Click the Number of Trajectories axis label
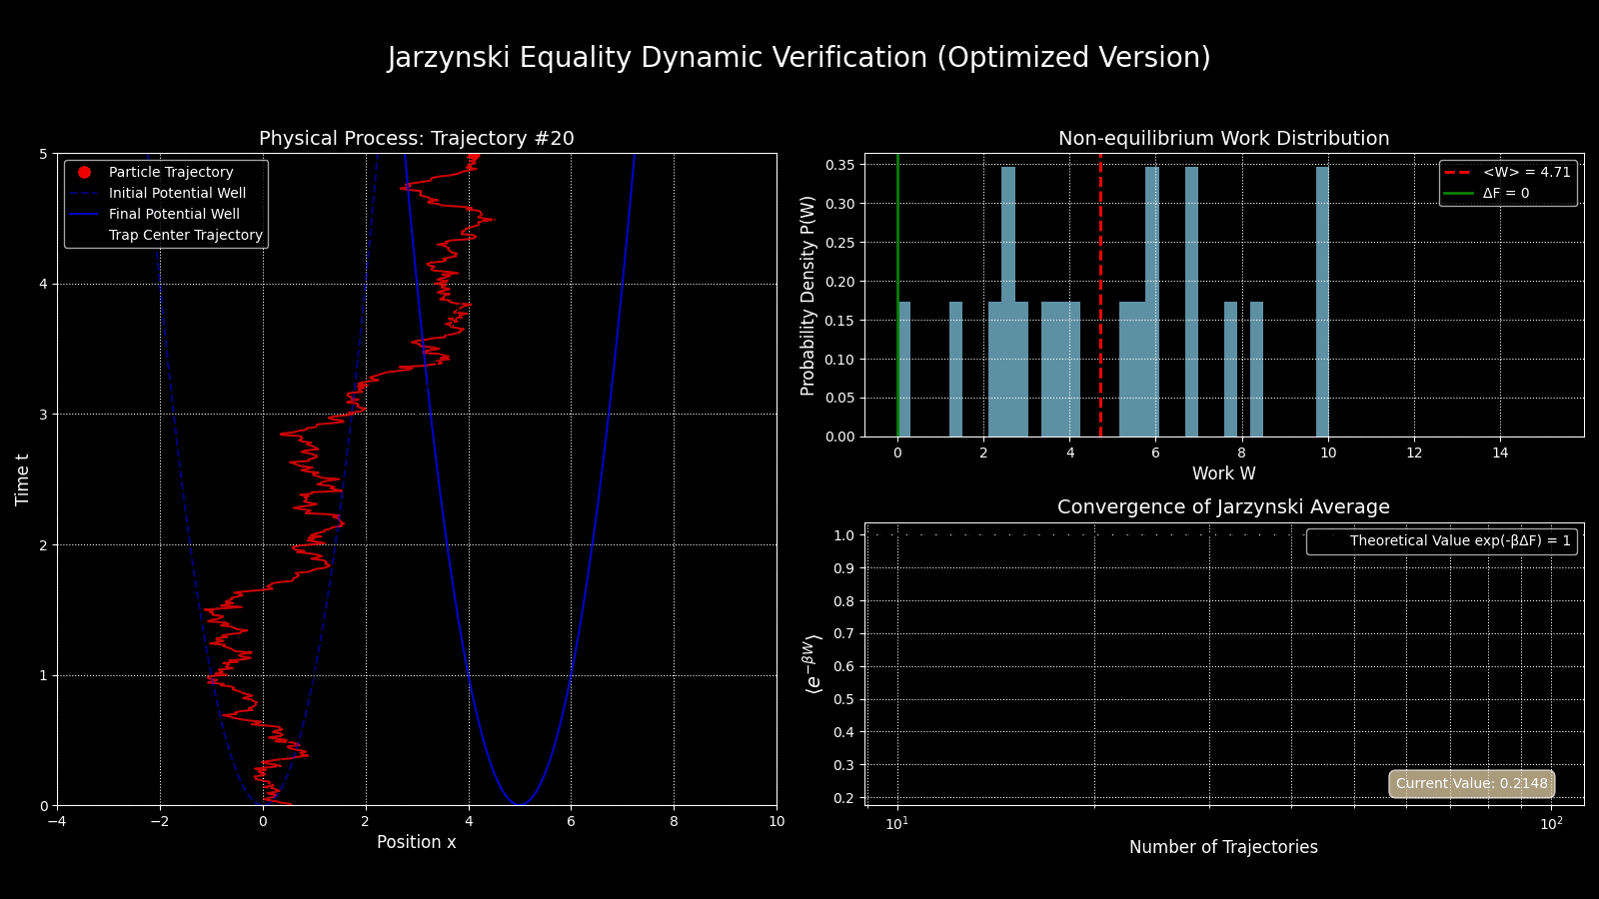 (x=1223, y=847)
